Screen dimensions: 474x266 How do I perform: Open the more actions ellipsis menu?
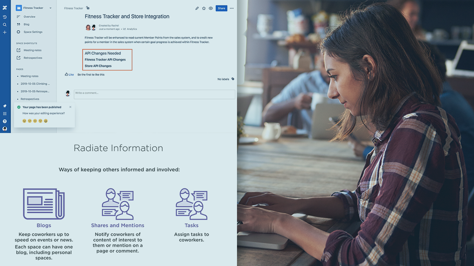click(232, 8)
